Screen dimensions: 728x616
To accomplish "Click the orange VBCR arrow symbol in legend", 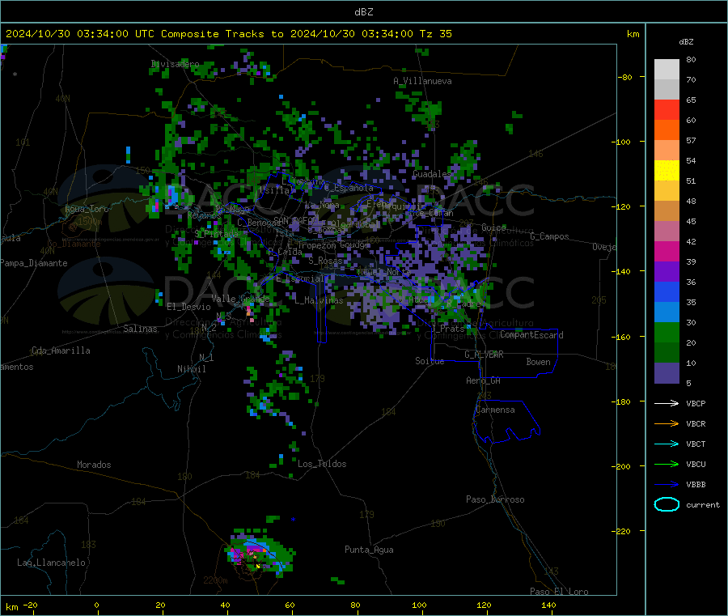I will [x=667, y=423].
